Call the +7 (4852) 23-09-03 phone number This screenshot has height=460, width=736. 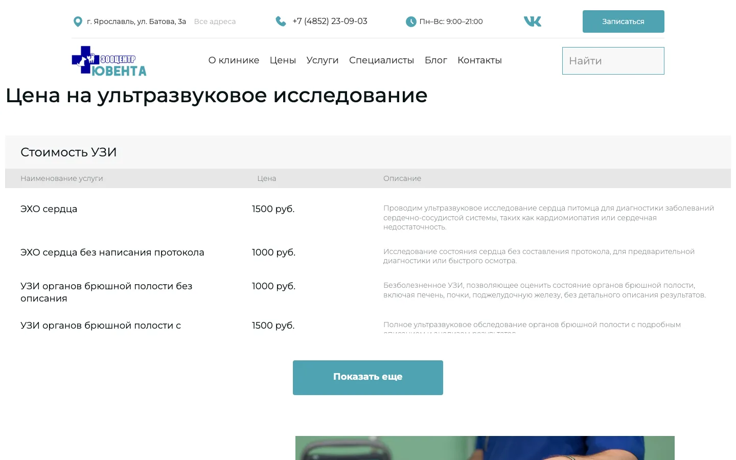coord(330,21)
